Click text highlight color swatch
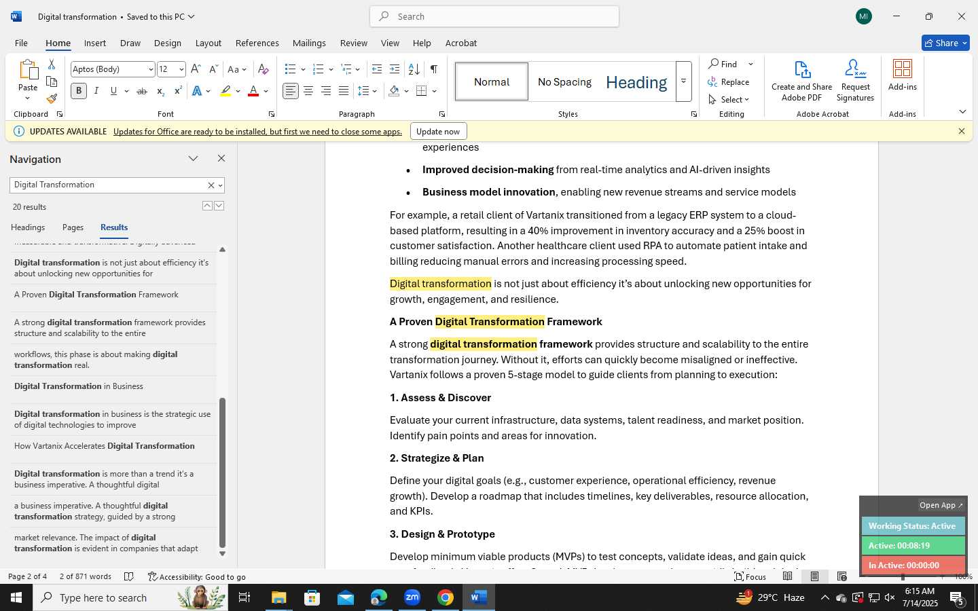 tap(225, 91)
